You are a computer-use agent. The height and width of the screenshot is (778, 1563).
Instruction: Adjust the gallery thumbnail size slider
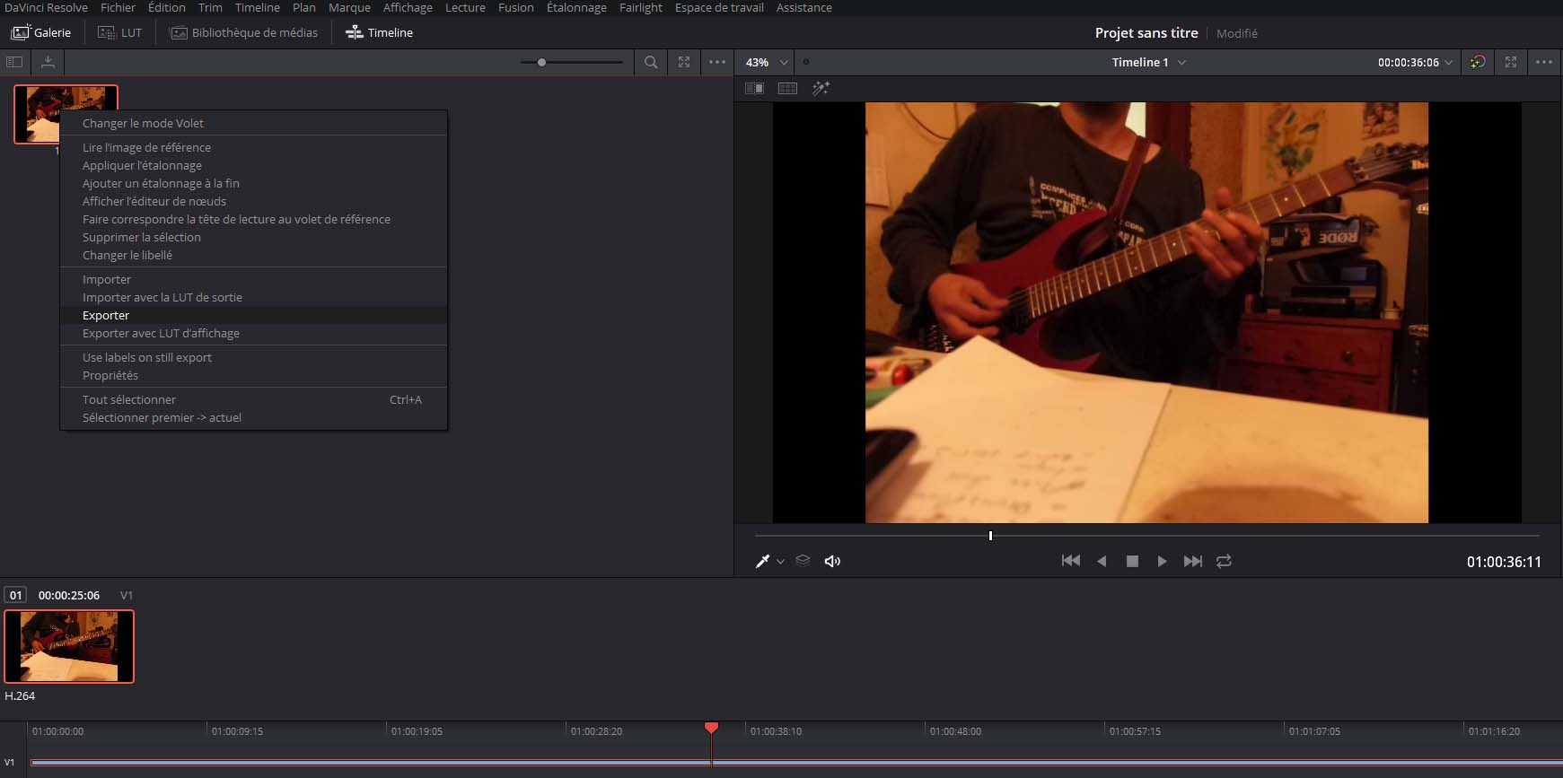[541, 62]
